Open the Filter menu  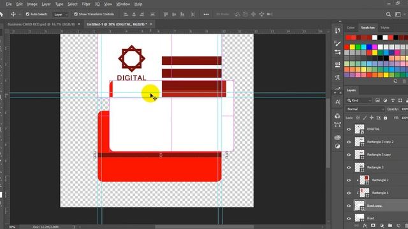pyautogui.click(x=86, y=4)
